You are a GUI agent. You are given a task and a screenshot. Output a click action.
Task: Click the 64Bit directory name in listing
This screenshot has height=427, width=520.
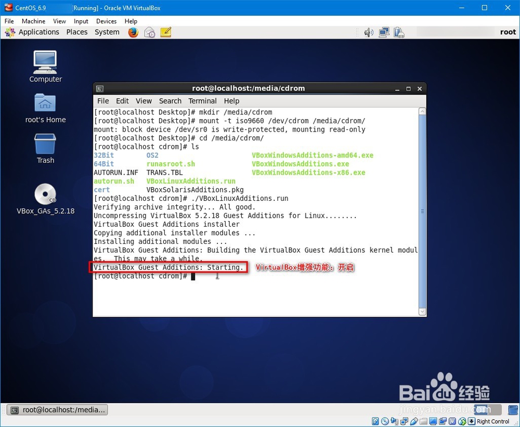pyautogui.click(x=104, y=164)
